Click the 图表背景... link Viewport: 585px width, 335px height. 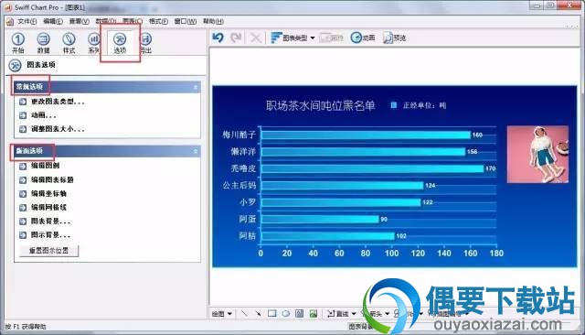(50, 222)
